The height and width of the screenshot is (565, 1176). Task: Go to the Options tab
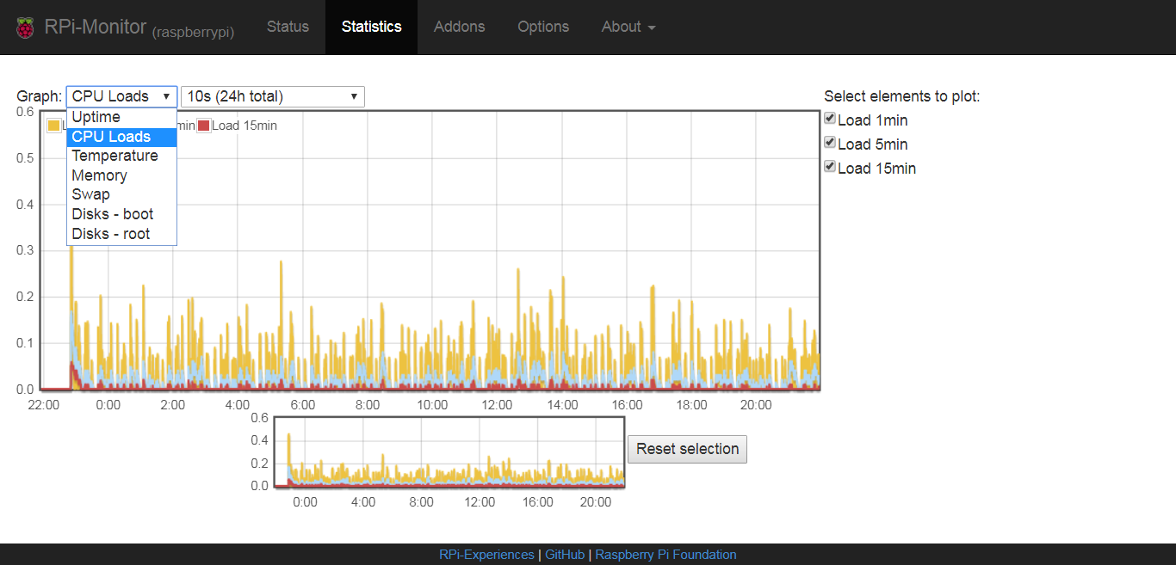point(543,27)
